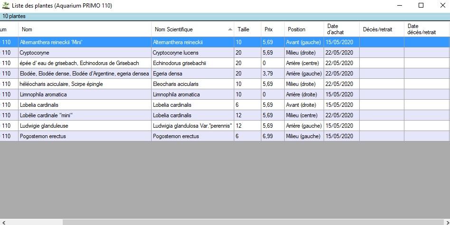The height and width of the screenshot is (225, 450).
Task: Close the Liste des plantes window
Action: [442, 5]
